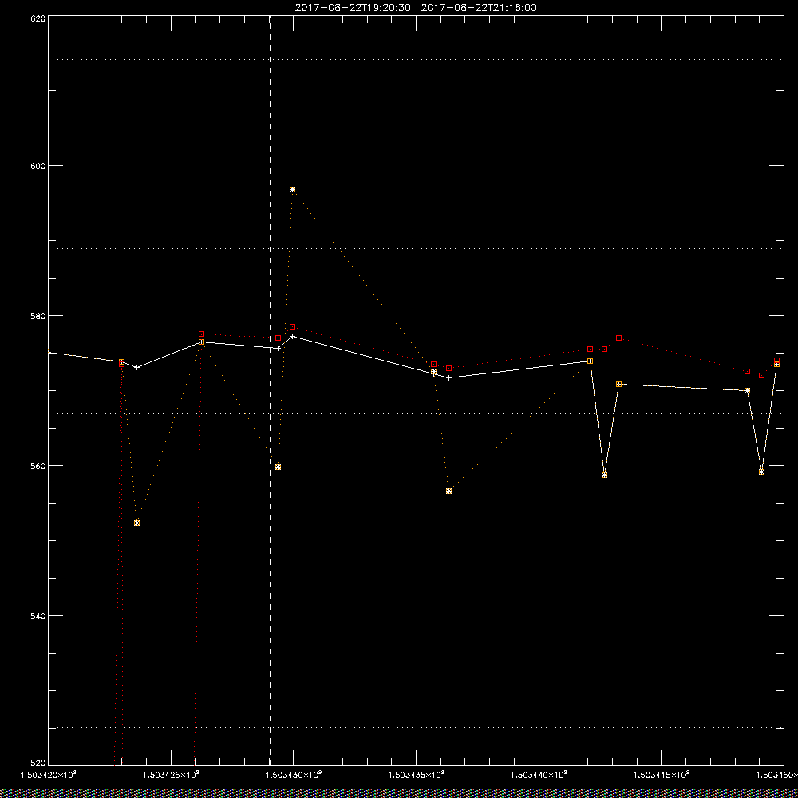Click the right vertical dashed marker line

pos(456,389)
